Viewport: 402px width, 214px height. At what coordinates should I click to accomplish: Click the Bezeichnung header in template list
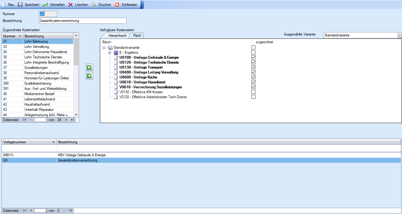tap(229, 142)
